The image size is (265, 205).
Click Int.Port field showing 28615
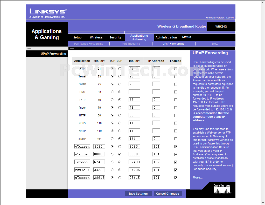[134, 178]
